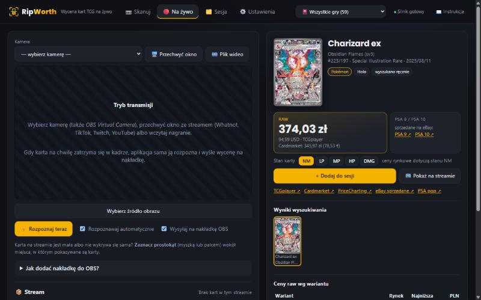Click the Obsidian Flames (sv3) set name

351,54
